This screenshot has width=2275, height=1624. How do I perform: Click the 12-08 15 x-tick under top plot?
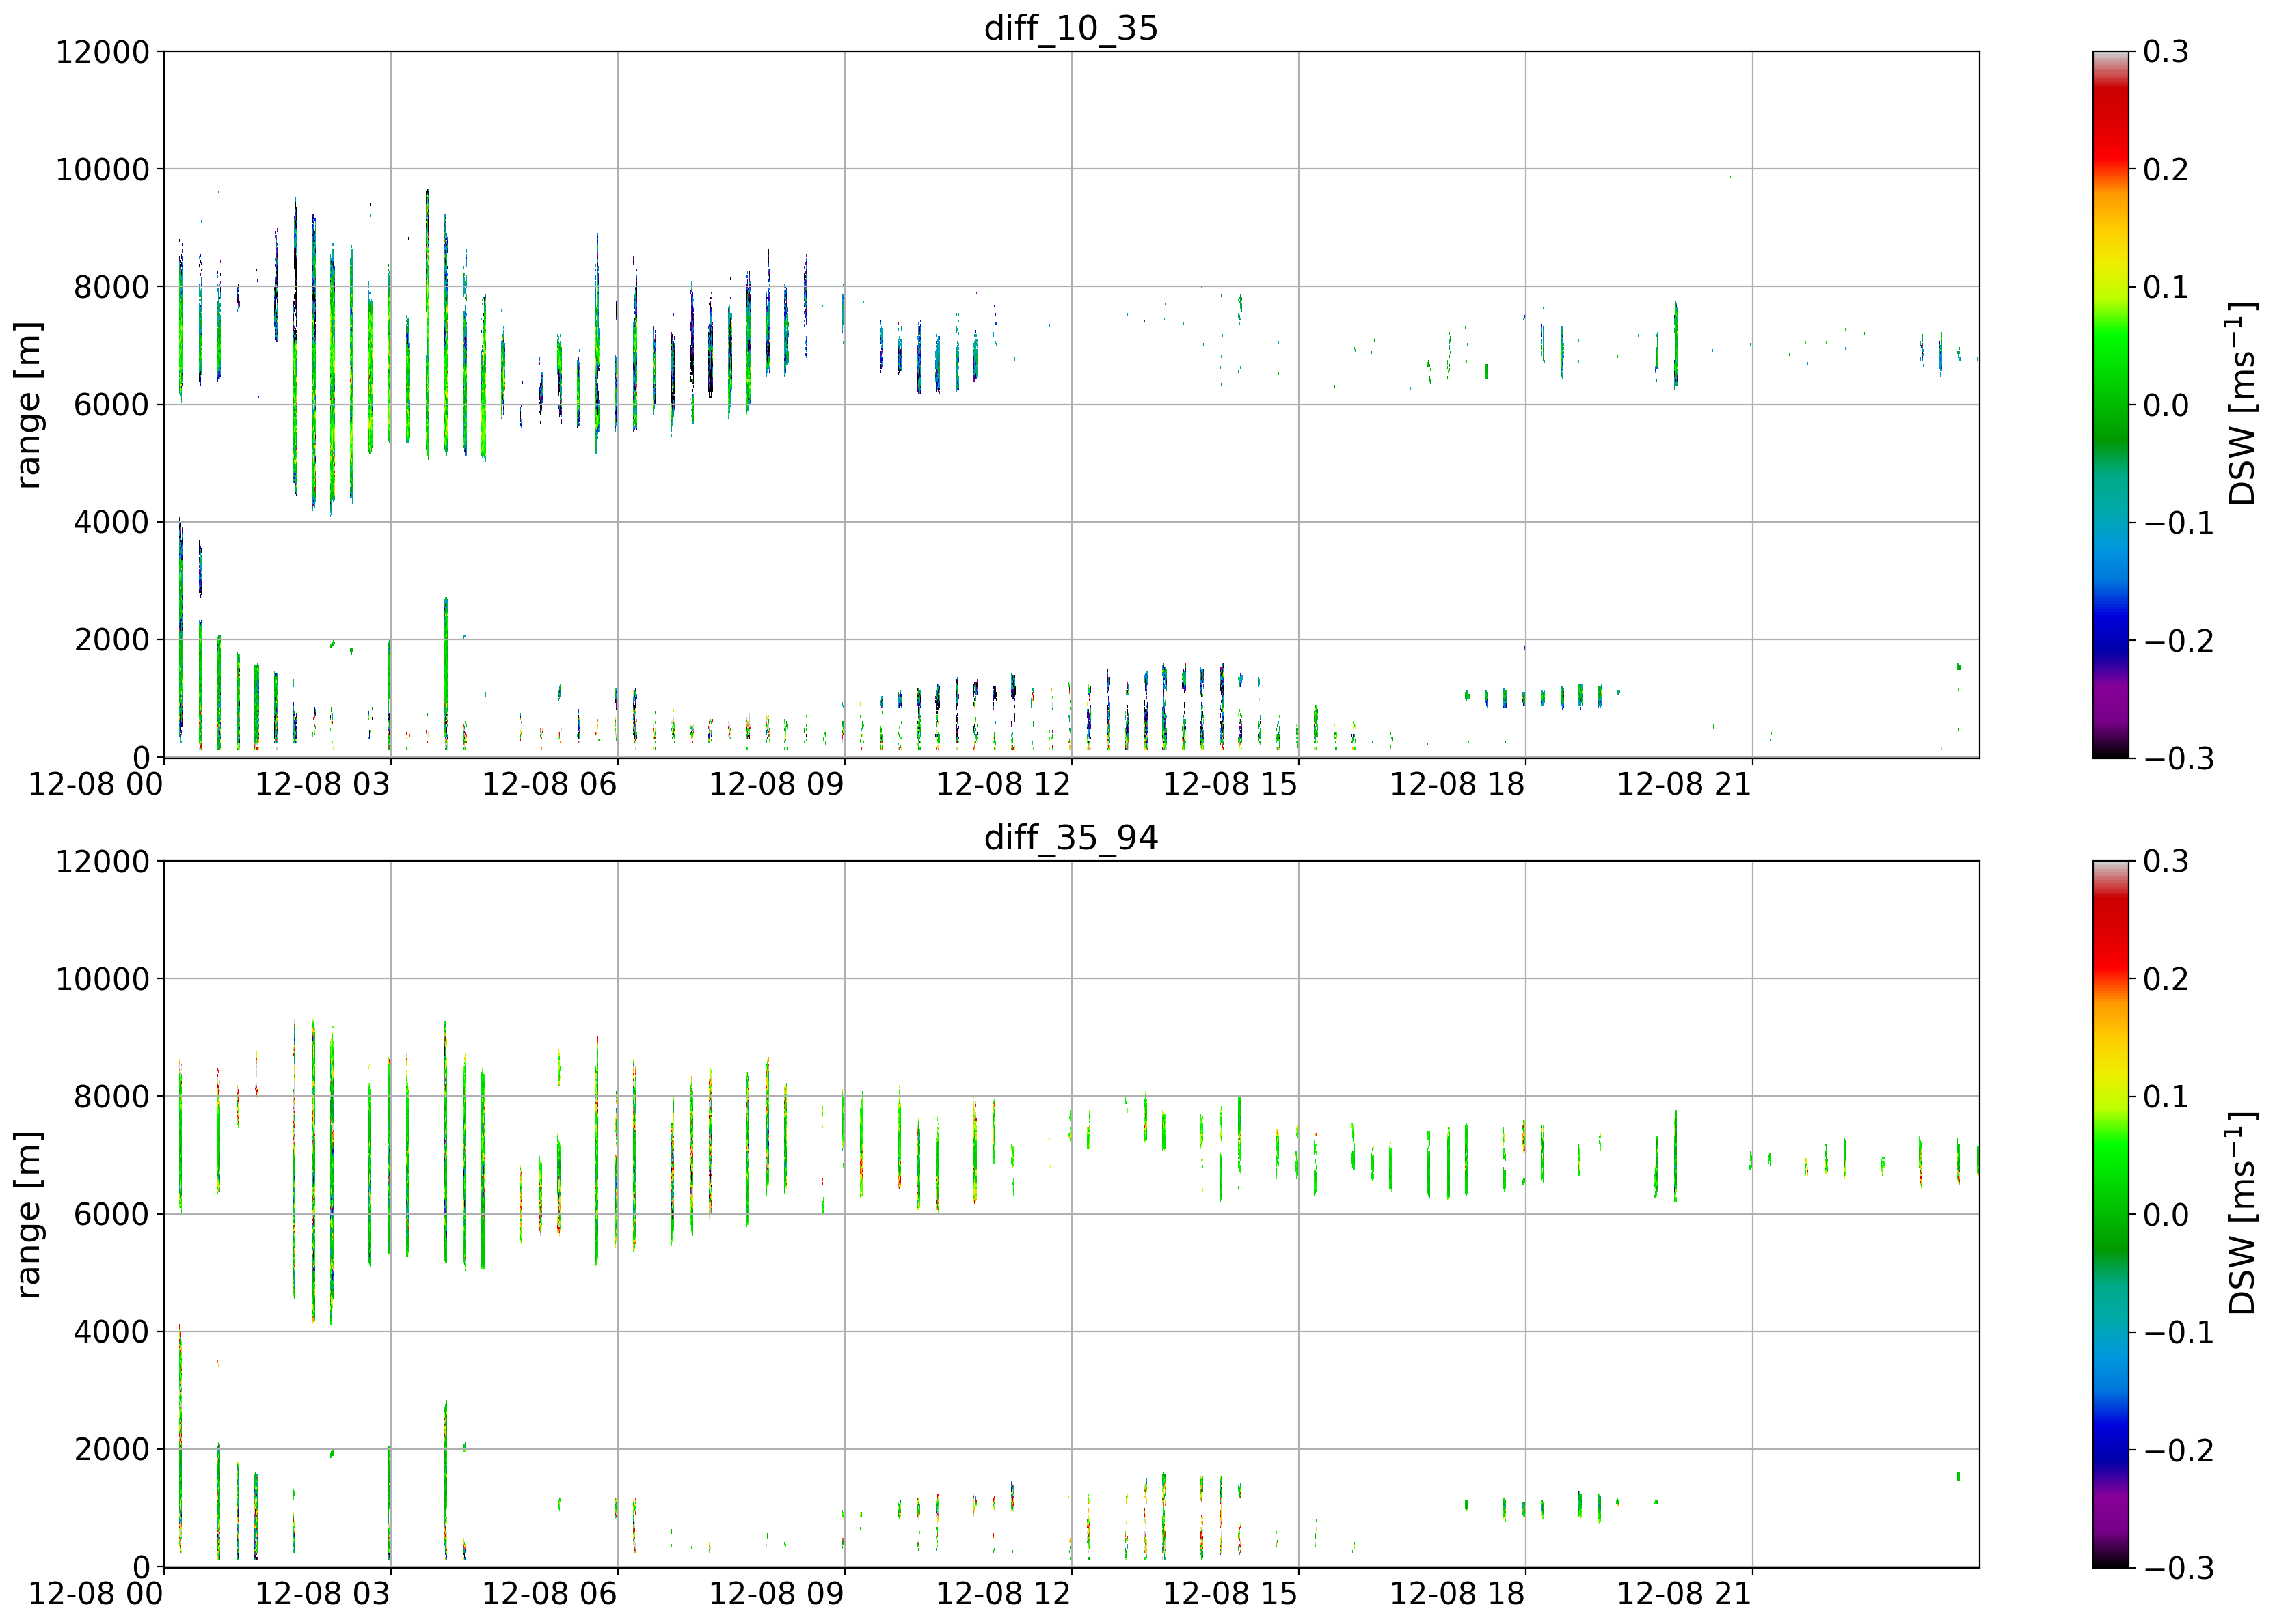click(1230, 784)
